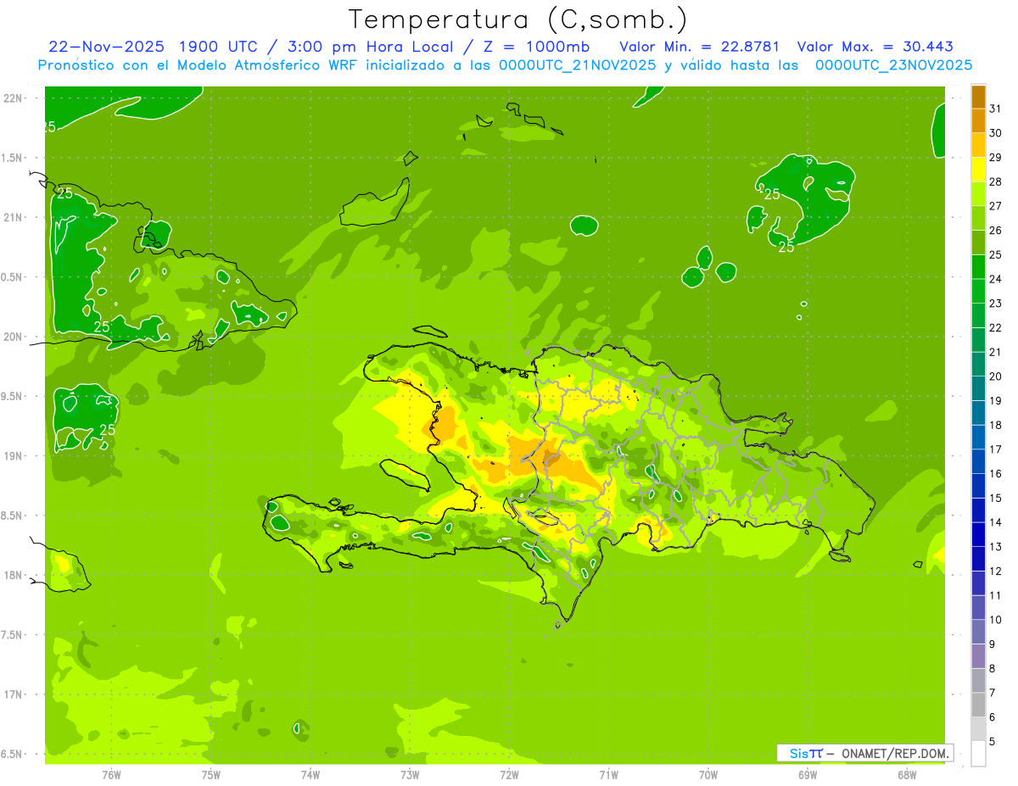Click the '70W' longitude label
This screenshot has height=786, width=1018.
pyautogui.click(x=708, y=775)
